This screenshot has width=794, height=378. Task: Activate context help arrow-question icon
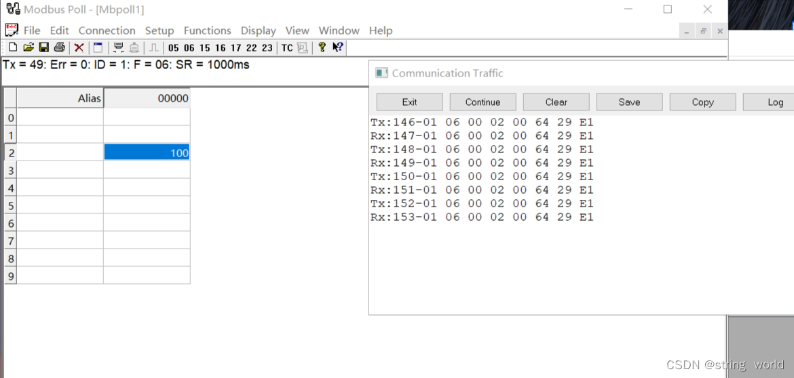coord(338,47)
